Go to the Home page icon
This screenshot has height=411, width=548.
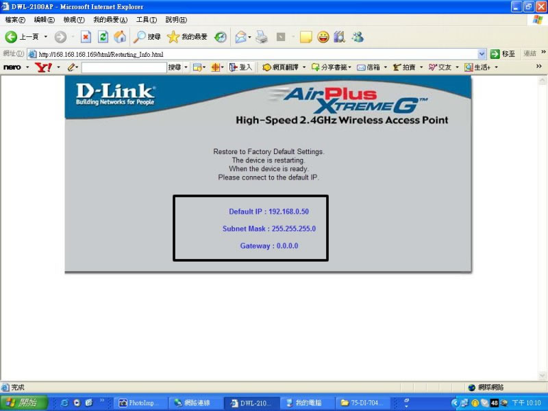[x=120, y=37]
